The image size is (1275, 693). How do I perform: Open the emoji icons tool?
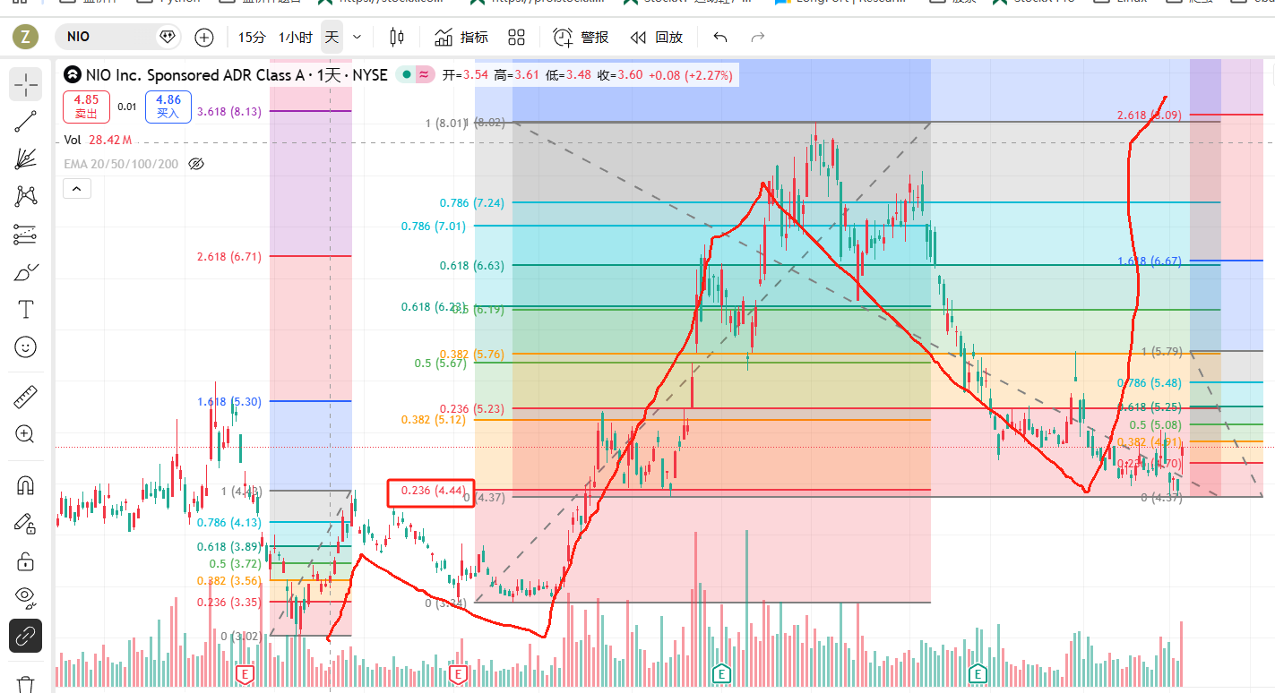26,346
